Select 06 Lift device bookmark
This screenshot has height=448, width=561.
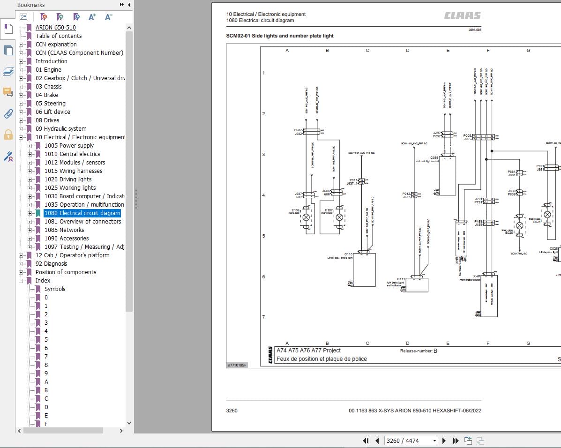[52, 112]
